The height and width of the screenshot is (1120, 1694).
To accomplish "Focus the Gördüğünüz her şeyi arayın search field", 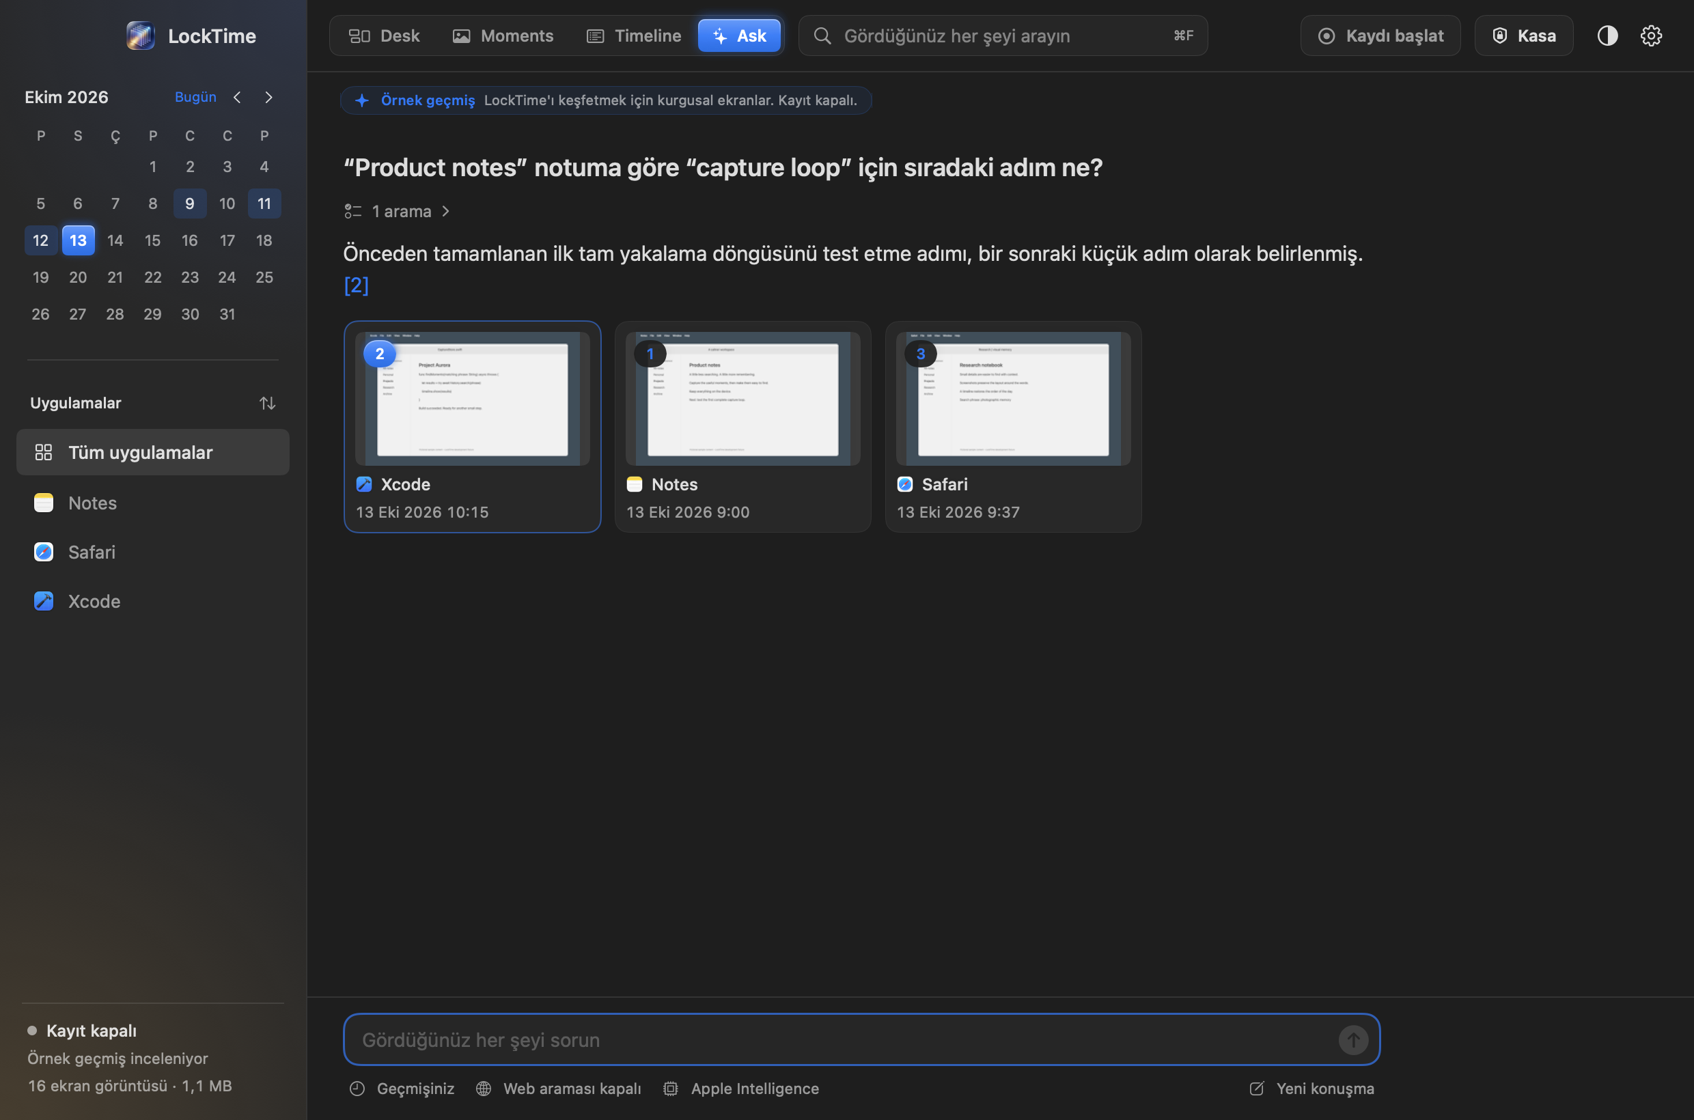I will (x=1002, y=36).
